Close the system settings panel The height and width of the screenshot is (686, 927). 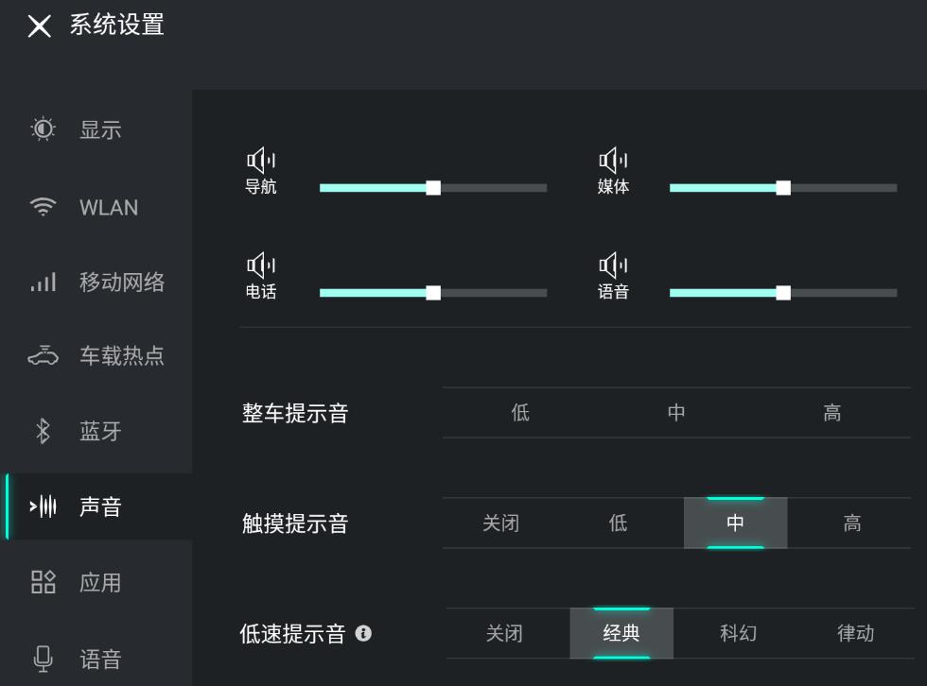[40, 26]
